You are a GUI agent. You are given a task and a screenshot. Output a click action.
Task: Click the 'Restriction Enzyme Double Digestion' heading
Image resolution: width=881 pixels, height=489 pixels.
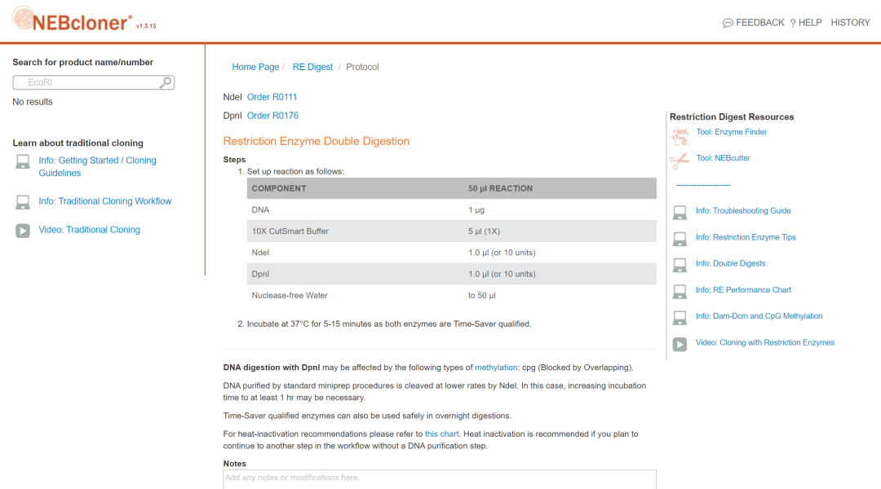click(x=317, y=142)
